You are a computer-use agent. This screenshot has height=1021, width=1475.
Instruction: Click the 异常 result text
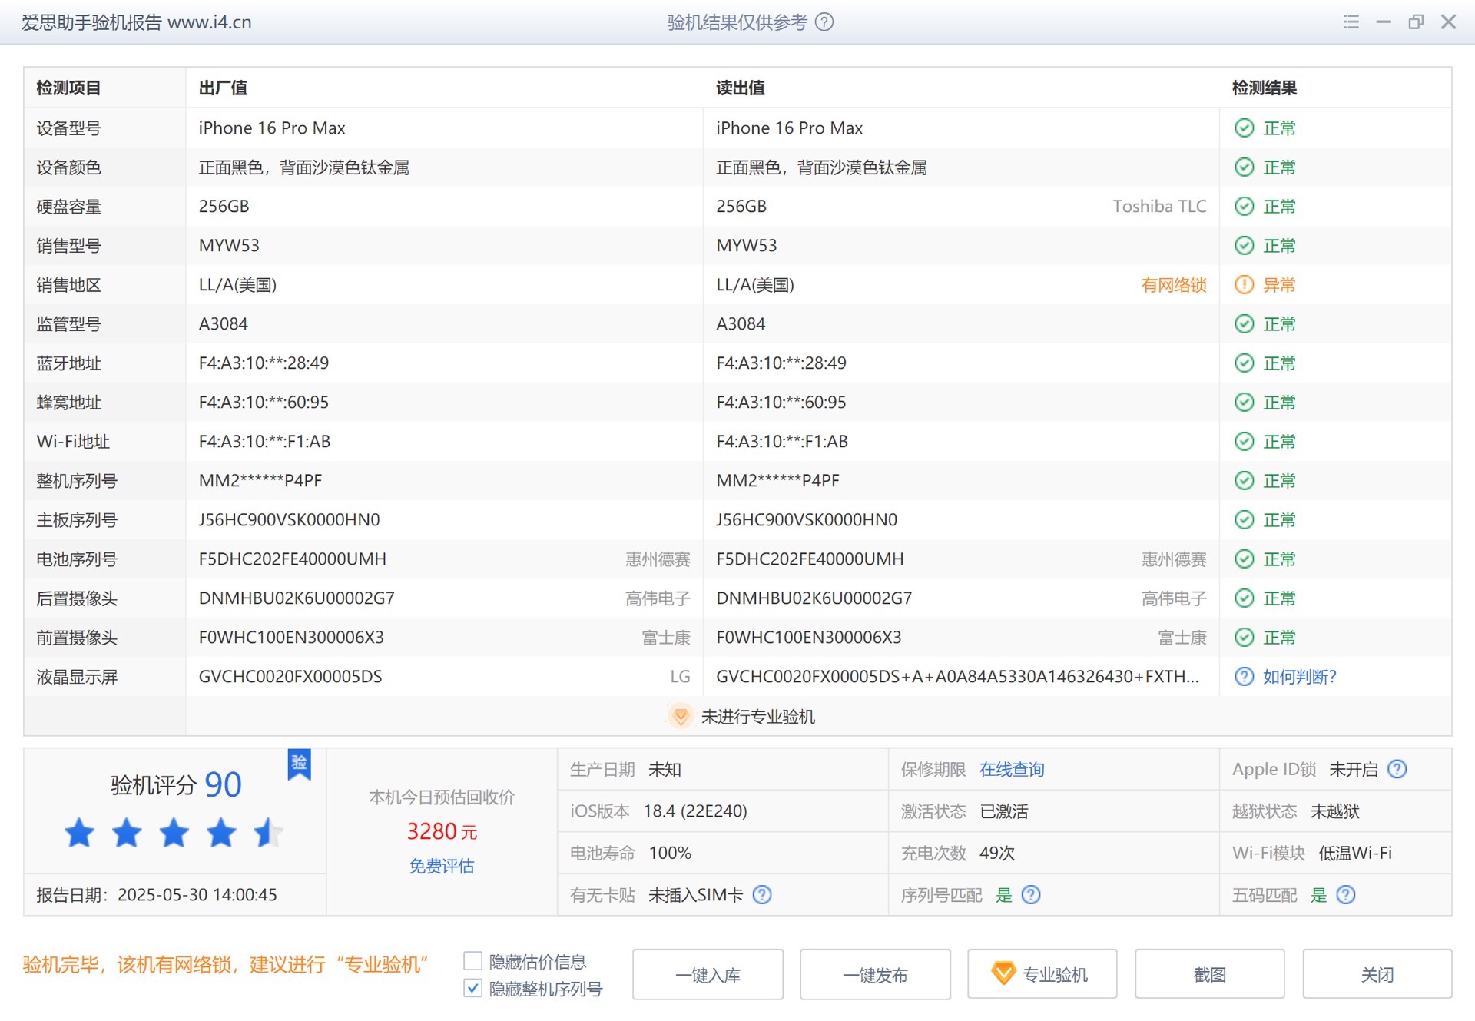click(1279, 285)
